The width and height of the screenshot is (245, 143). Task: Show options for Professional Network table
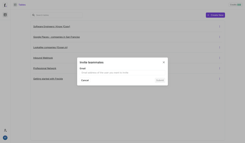coord(220,68)
